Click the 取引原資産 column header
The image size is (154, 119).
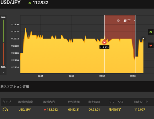[x=25, y=102]
